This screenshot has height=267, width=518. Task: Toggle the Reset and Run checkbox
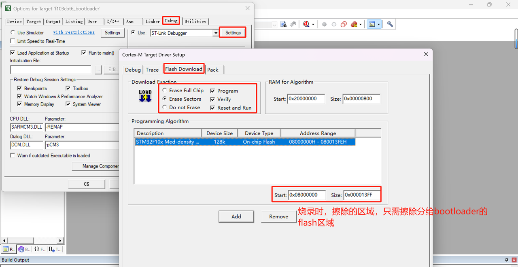coord(213,108)
